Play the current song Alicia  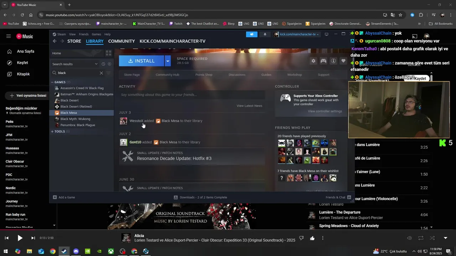coord(20,238)
